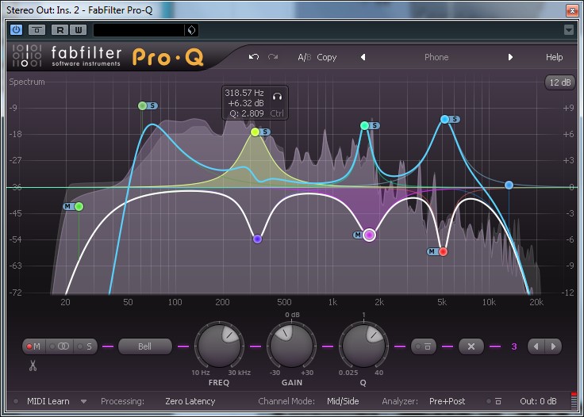This screenshot has width=584, height=417.
Task: Click the Out: 0 dB output level
Action: coord(538,401)
